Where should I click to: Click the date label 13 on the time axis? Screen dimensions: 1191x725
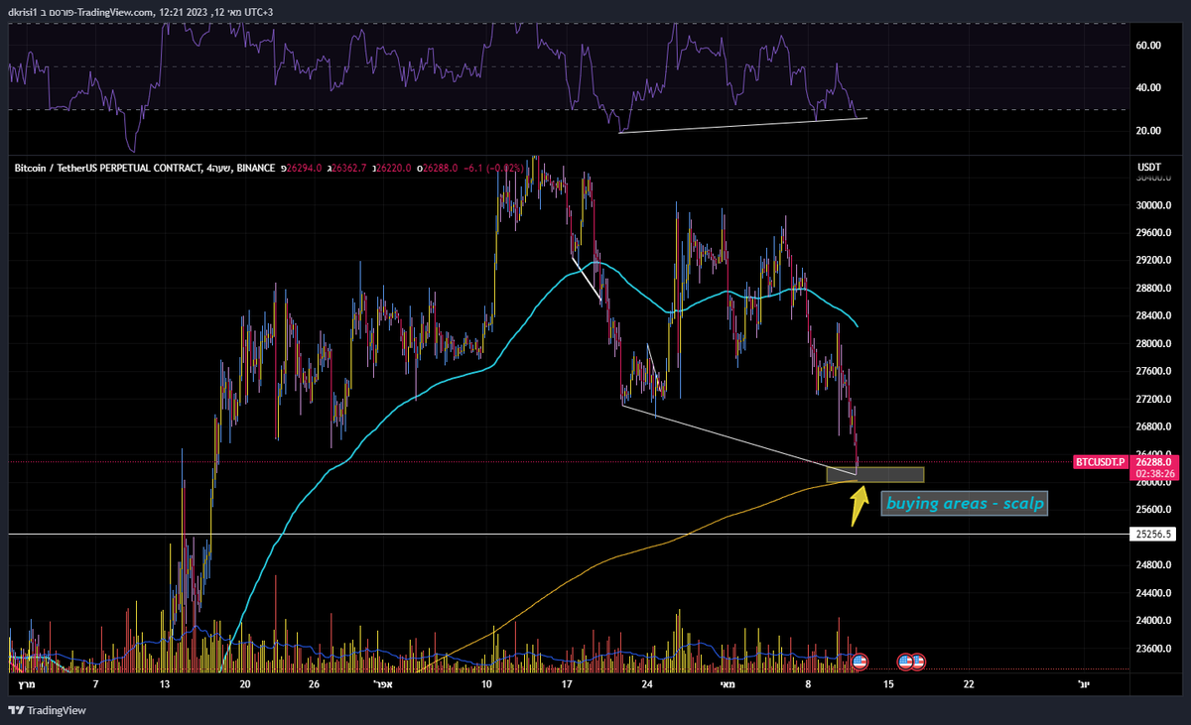(x=166, y=684)
